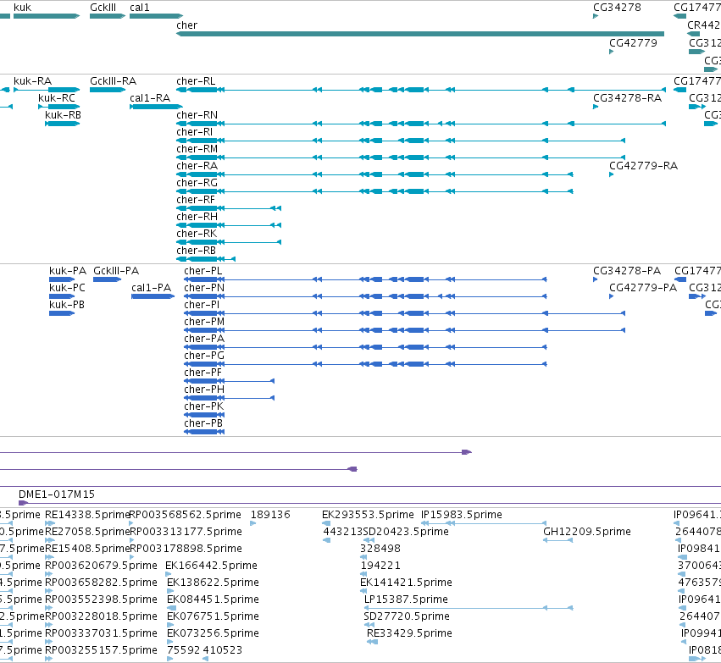The width and height of the screenshot is (721, 663).
Task: Click the GH12209.5prime EST label
Action: coord(587,532)
